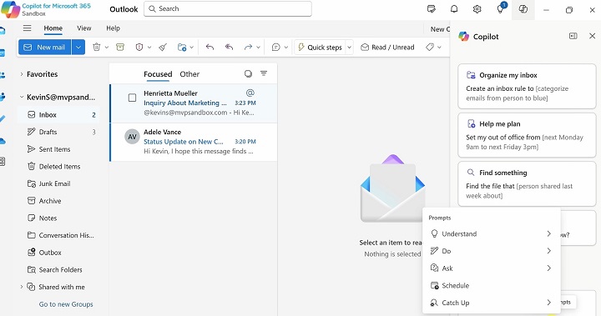The height and width of the screenshot is (316, 601).
Task: Select the Other inbox tab
Action: (189, 74)
